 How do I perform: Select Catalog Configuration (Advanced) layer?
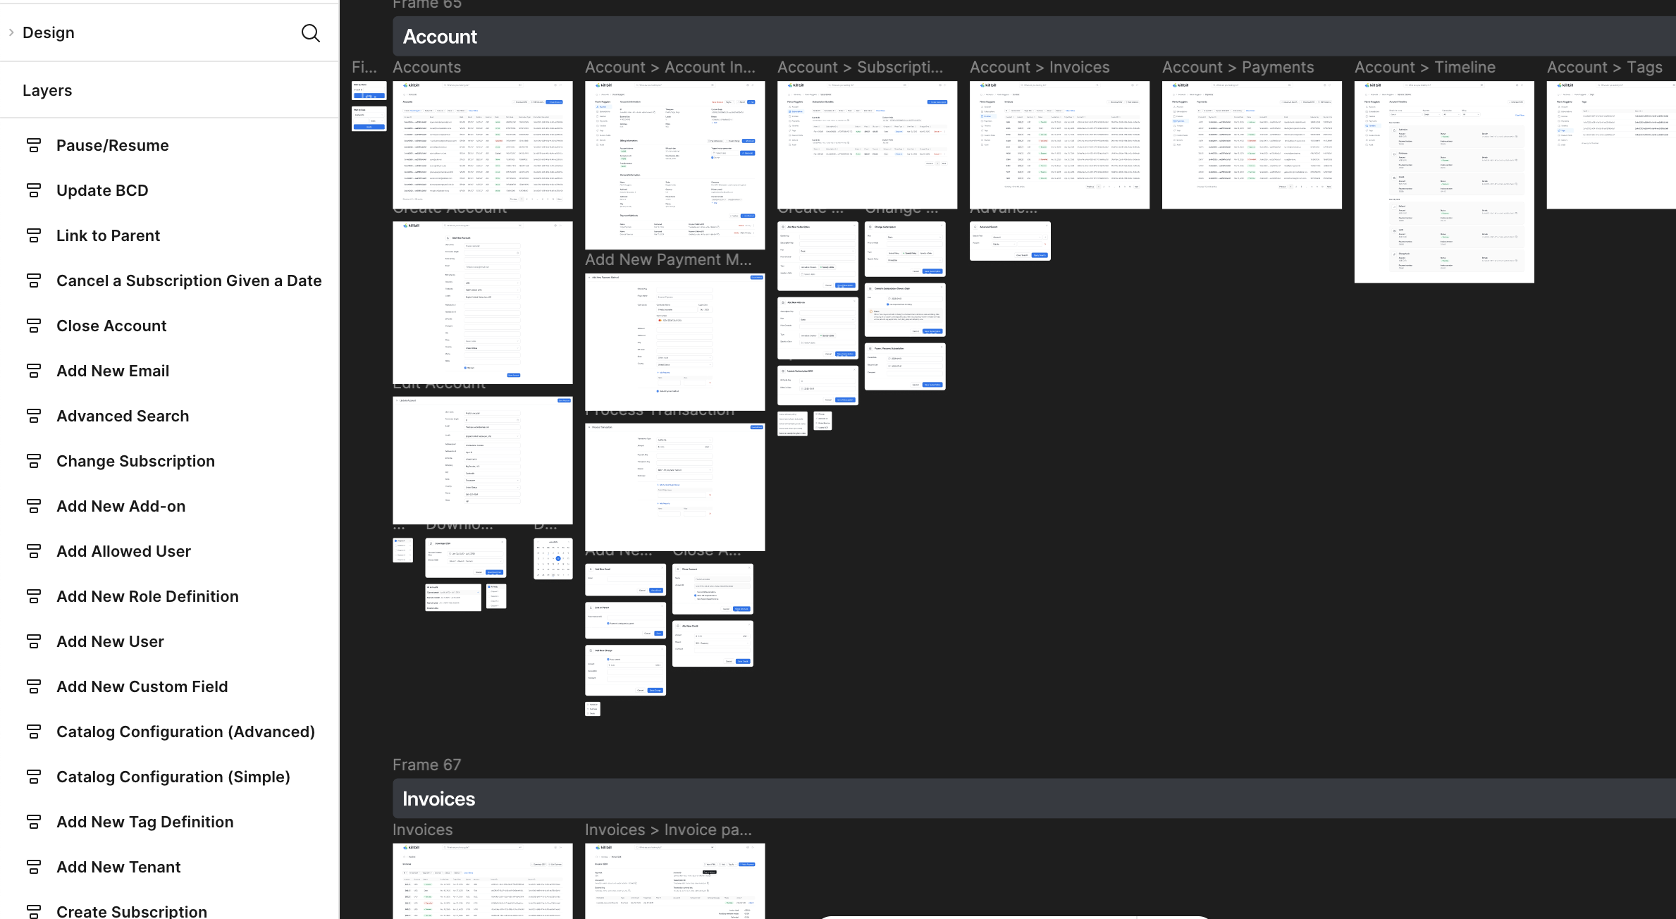pos(185,732)
